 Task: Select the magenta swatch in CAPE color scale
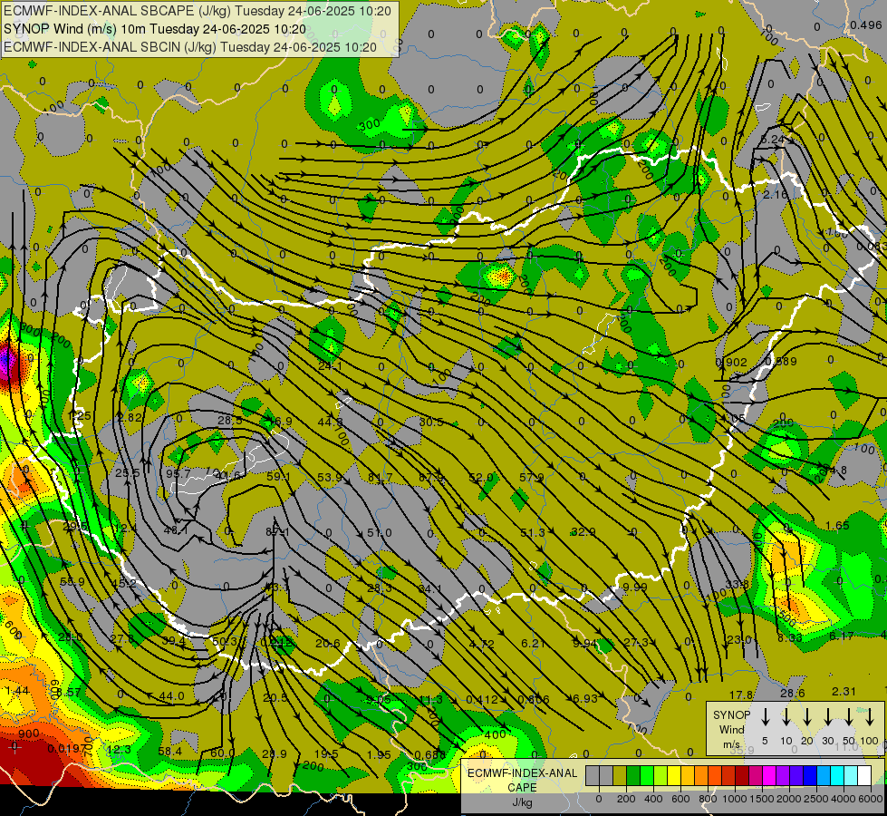point(769,775)
